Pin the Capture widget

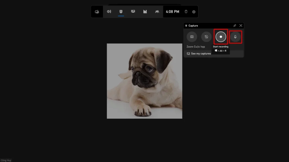235,26
